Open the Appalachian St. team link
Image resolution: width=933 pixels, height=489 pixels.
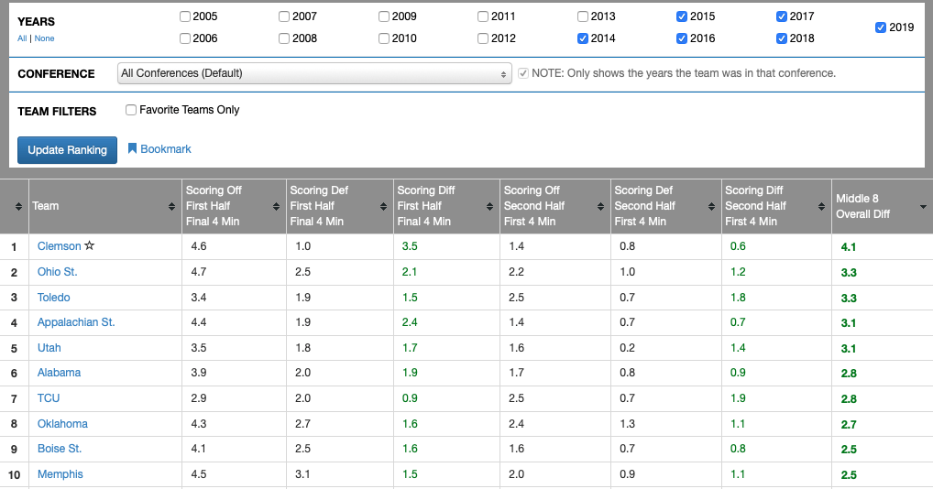click(76, 322)
